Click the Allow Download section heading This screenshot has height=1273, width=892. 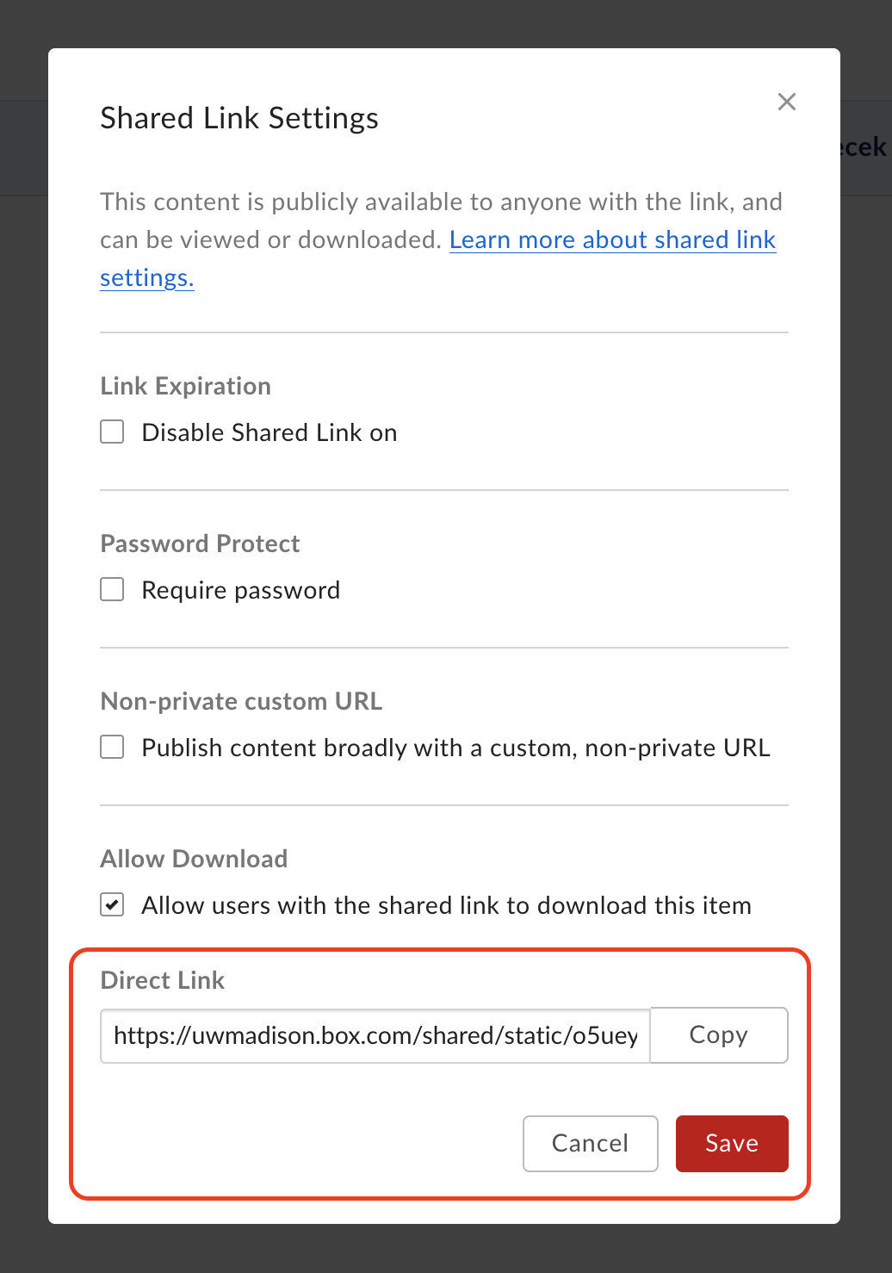[x=195, y=859]
